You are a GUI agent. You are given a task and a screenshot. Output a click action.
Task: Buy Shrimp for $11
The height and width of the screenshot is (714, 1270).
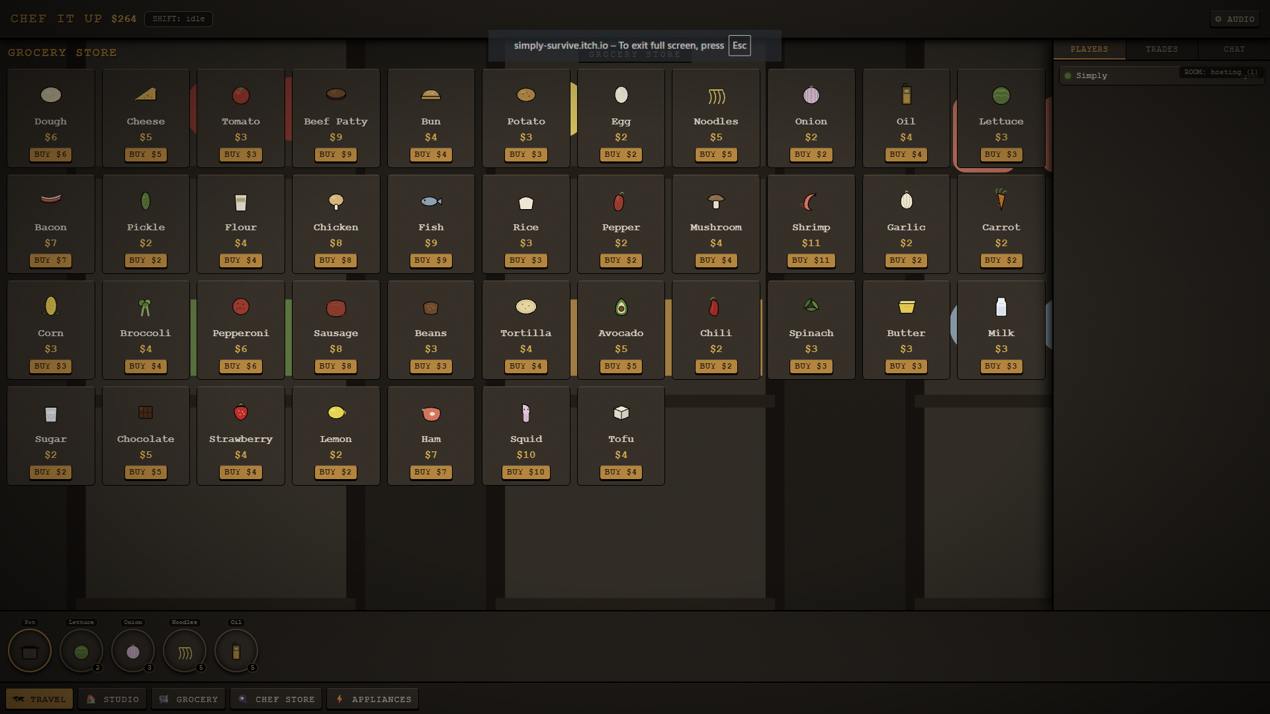pos(811,260)
